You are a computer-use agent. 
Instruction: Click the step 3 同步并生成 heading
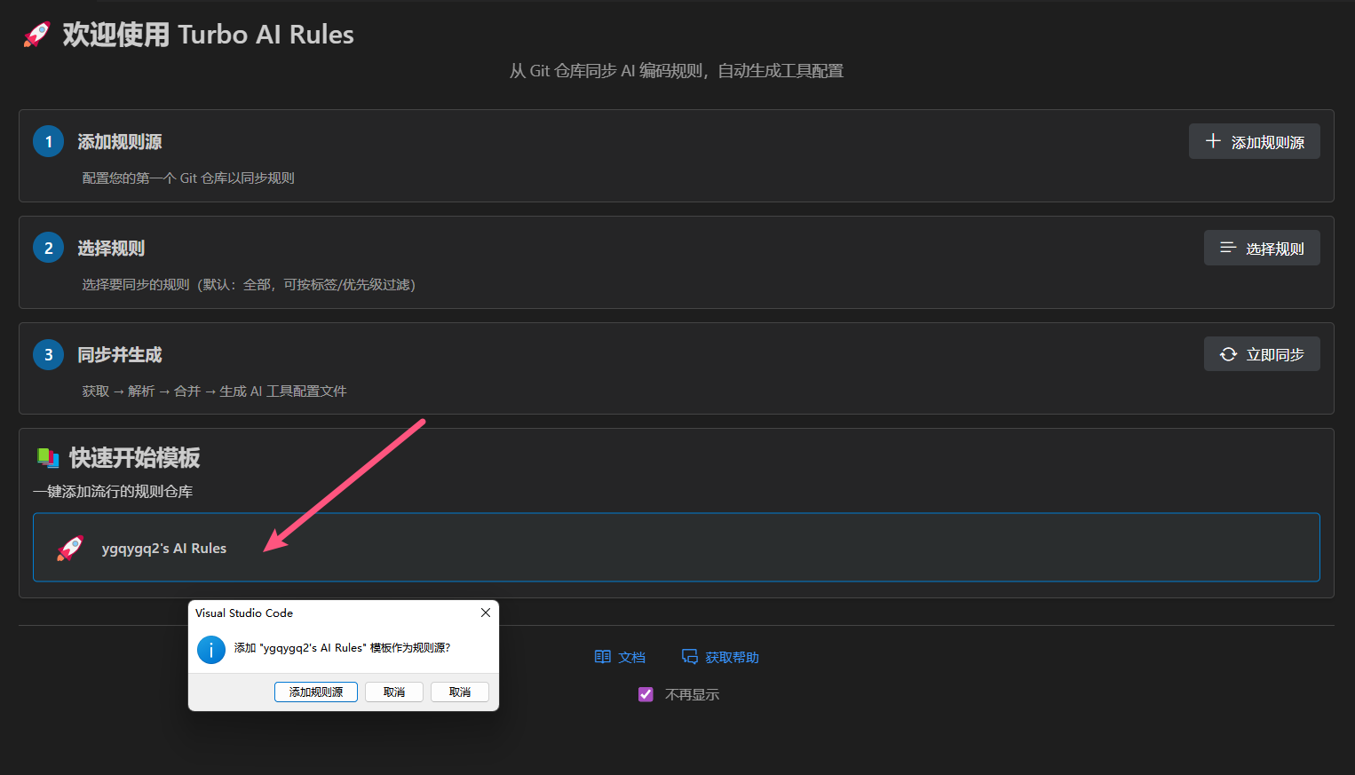pos(120,355)
